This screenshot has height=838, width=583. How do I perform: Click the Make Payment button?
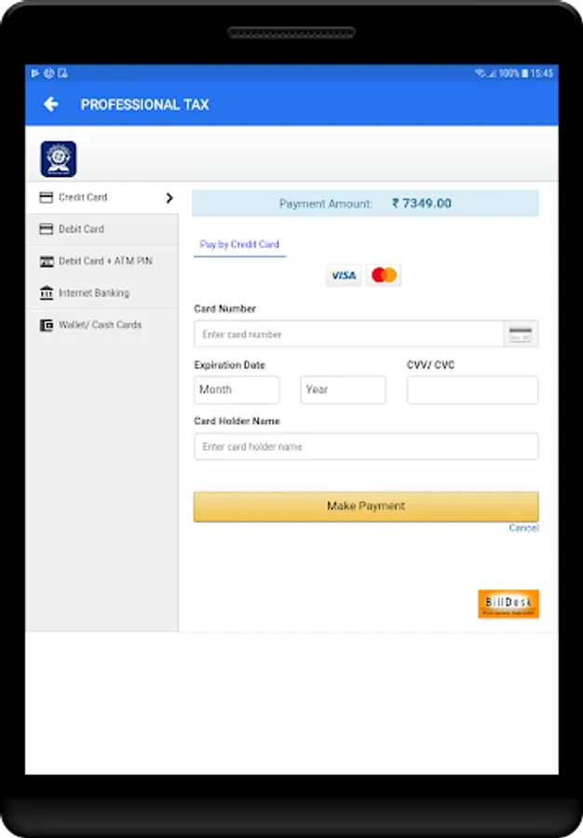(366, 507)
